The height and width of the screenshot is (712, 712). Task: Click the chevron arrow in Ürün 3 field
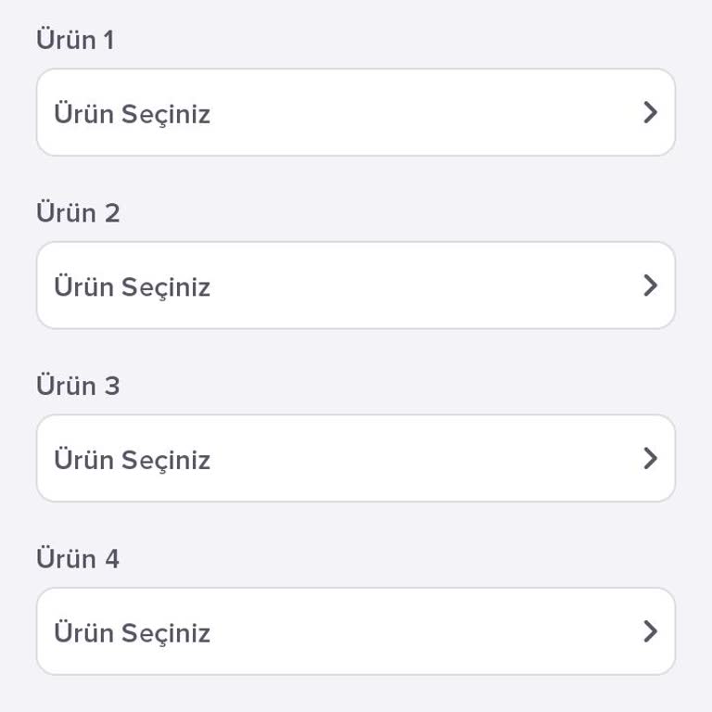click(x=650, y=459)
